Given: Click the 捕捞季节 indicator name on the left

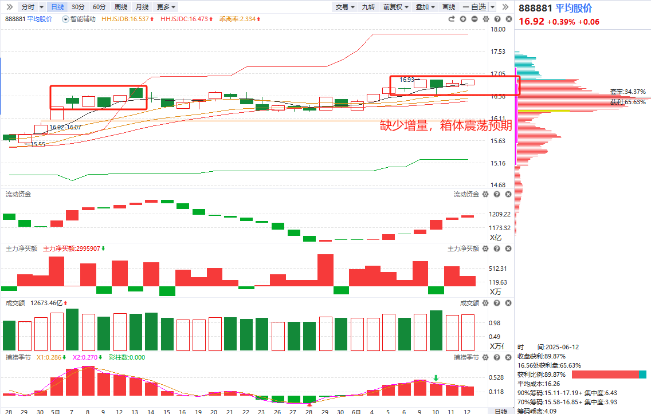Looking at the screenshot, I should tap(18, 357).
